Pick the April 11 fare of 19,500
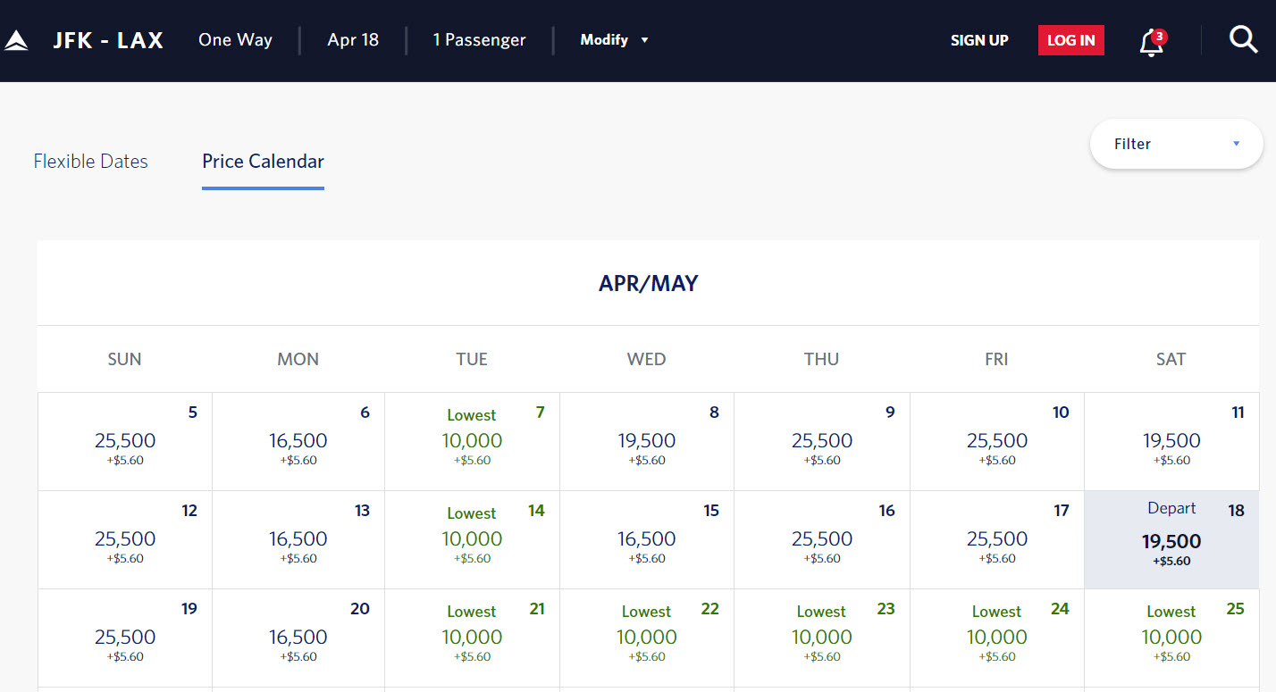The height and width of the screenshot is (692, 1276). [x=1171, y=441]
